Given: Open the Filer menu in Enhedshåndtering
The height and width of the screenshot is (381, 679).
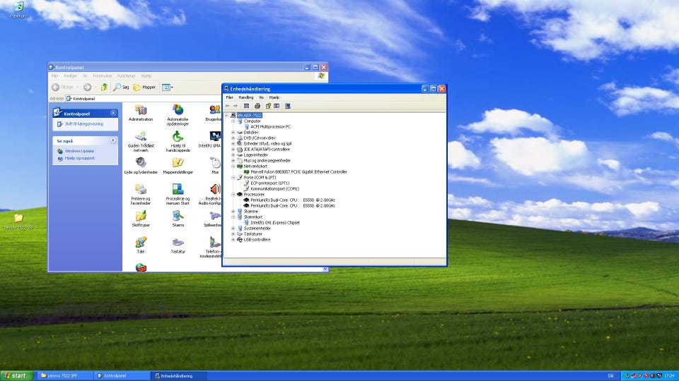Looking at the screenshot, I should [x=229, y=97].
